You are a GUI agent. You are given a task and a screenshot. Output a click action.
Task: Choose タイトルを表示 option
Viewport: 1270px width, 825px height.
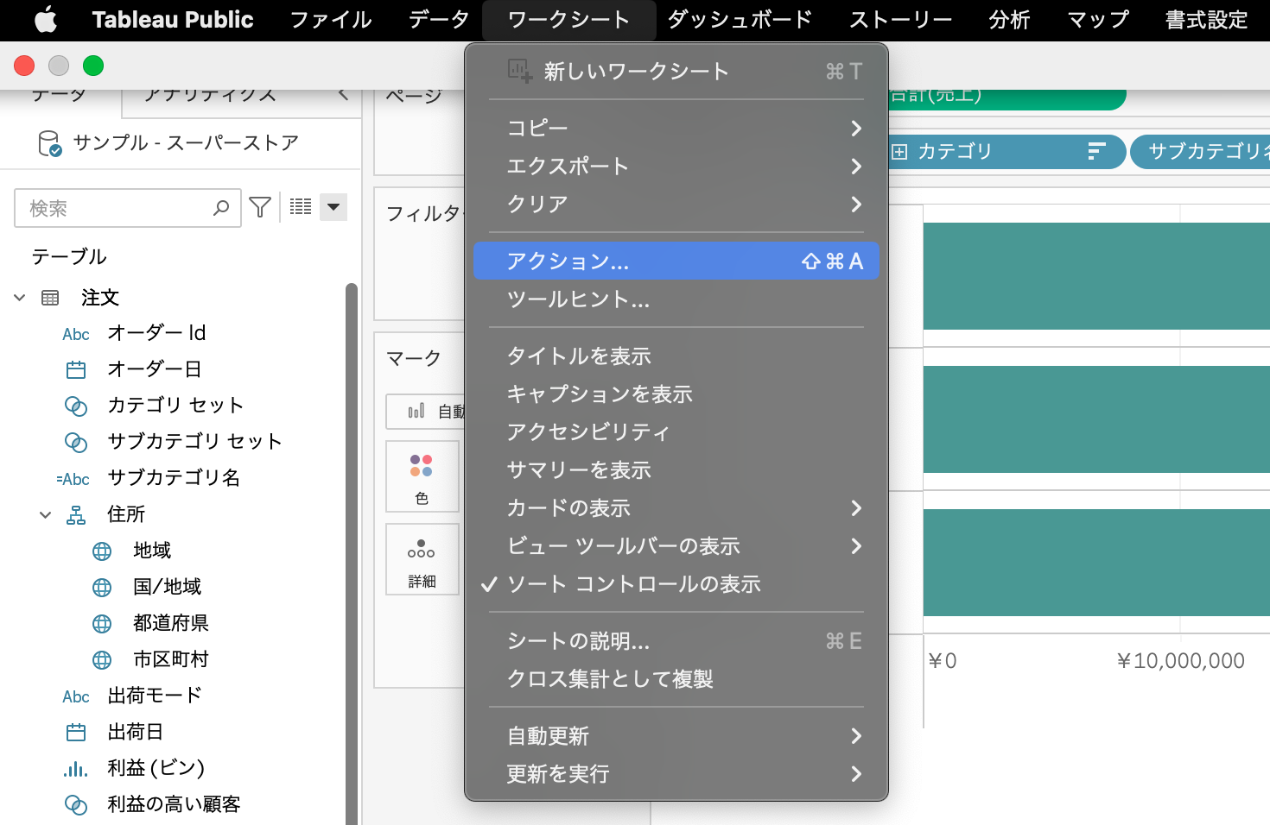(676, 356)
